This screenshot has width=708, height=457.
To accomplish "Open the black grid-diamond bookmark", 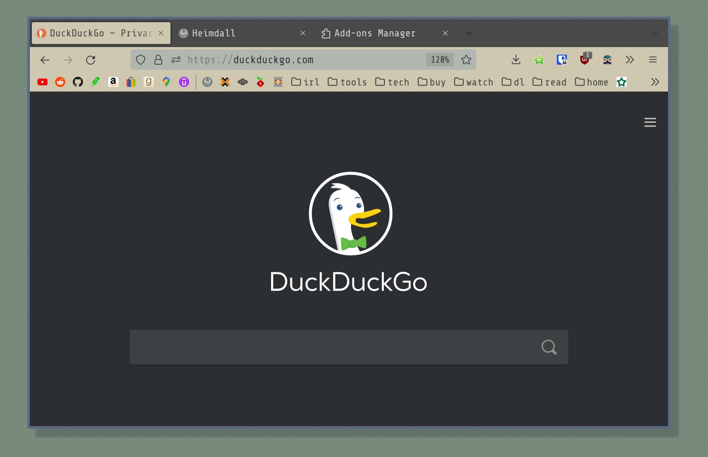I will pyautogui.click(x=243, y=82).
